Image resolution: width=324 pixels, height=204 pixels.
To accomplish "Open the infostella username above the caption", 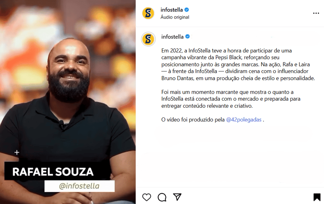I will pyautogui.click(x=172, y=37).
